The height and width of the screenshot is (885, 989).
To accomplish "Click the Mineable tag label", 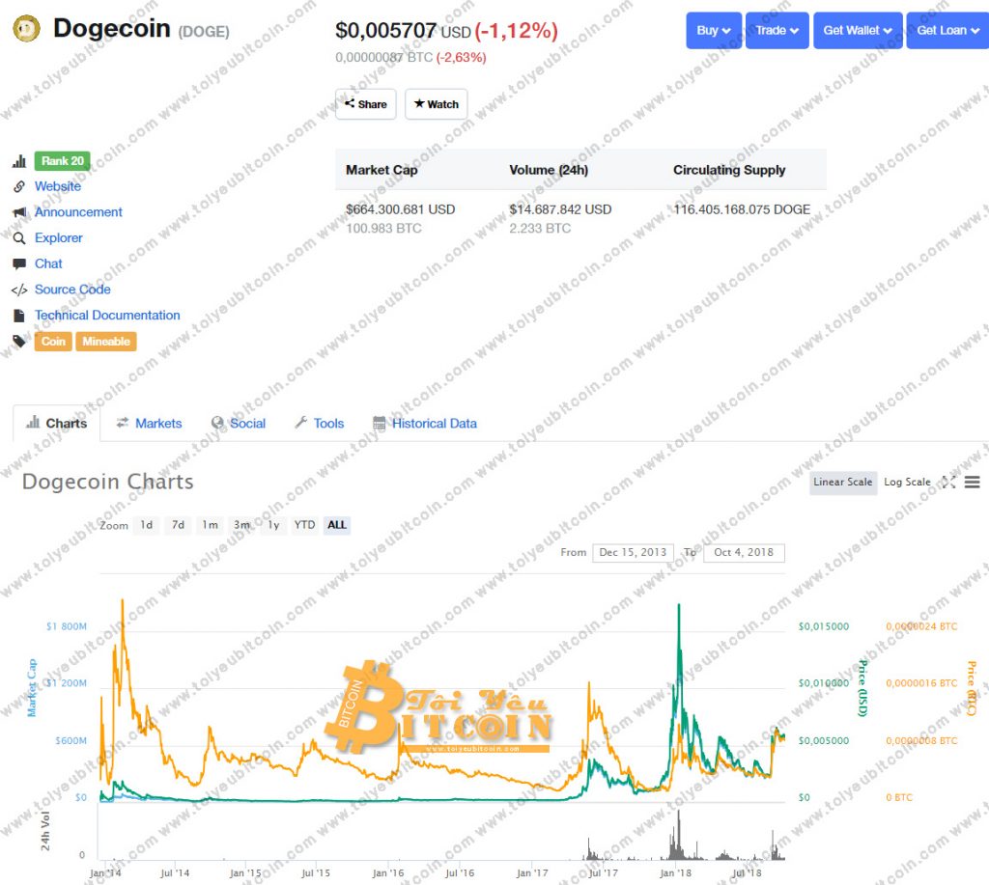I will pyautogui.click(x=106, y=342).
